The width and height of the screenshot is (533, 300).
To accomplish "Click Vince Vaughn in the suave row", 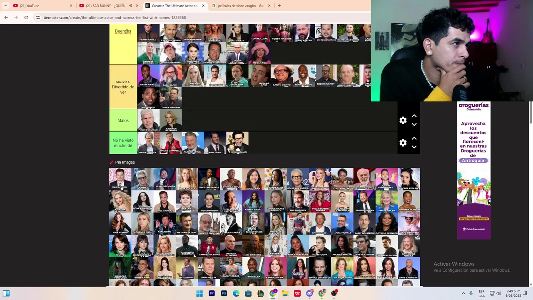I will [171, 98].
